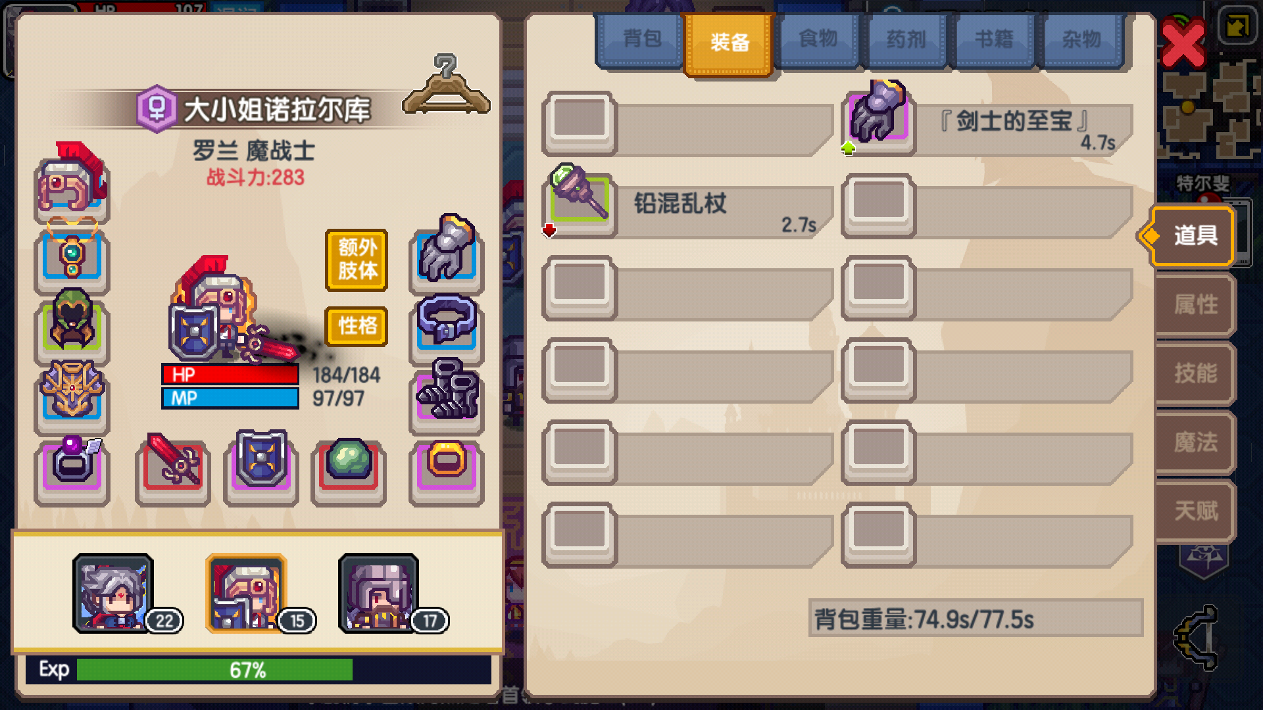Screen dimensions: 1263x710
Task: Open the wardrobe hanger icon
Action: click(446, 85)
